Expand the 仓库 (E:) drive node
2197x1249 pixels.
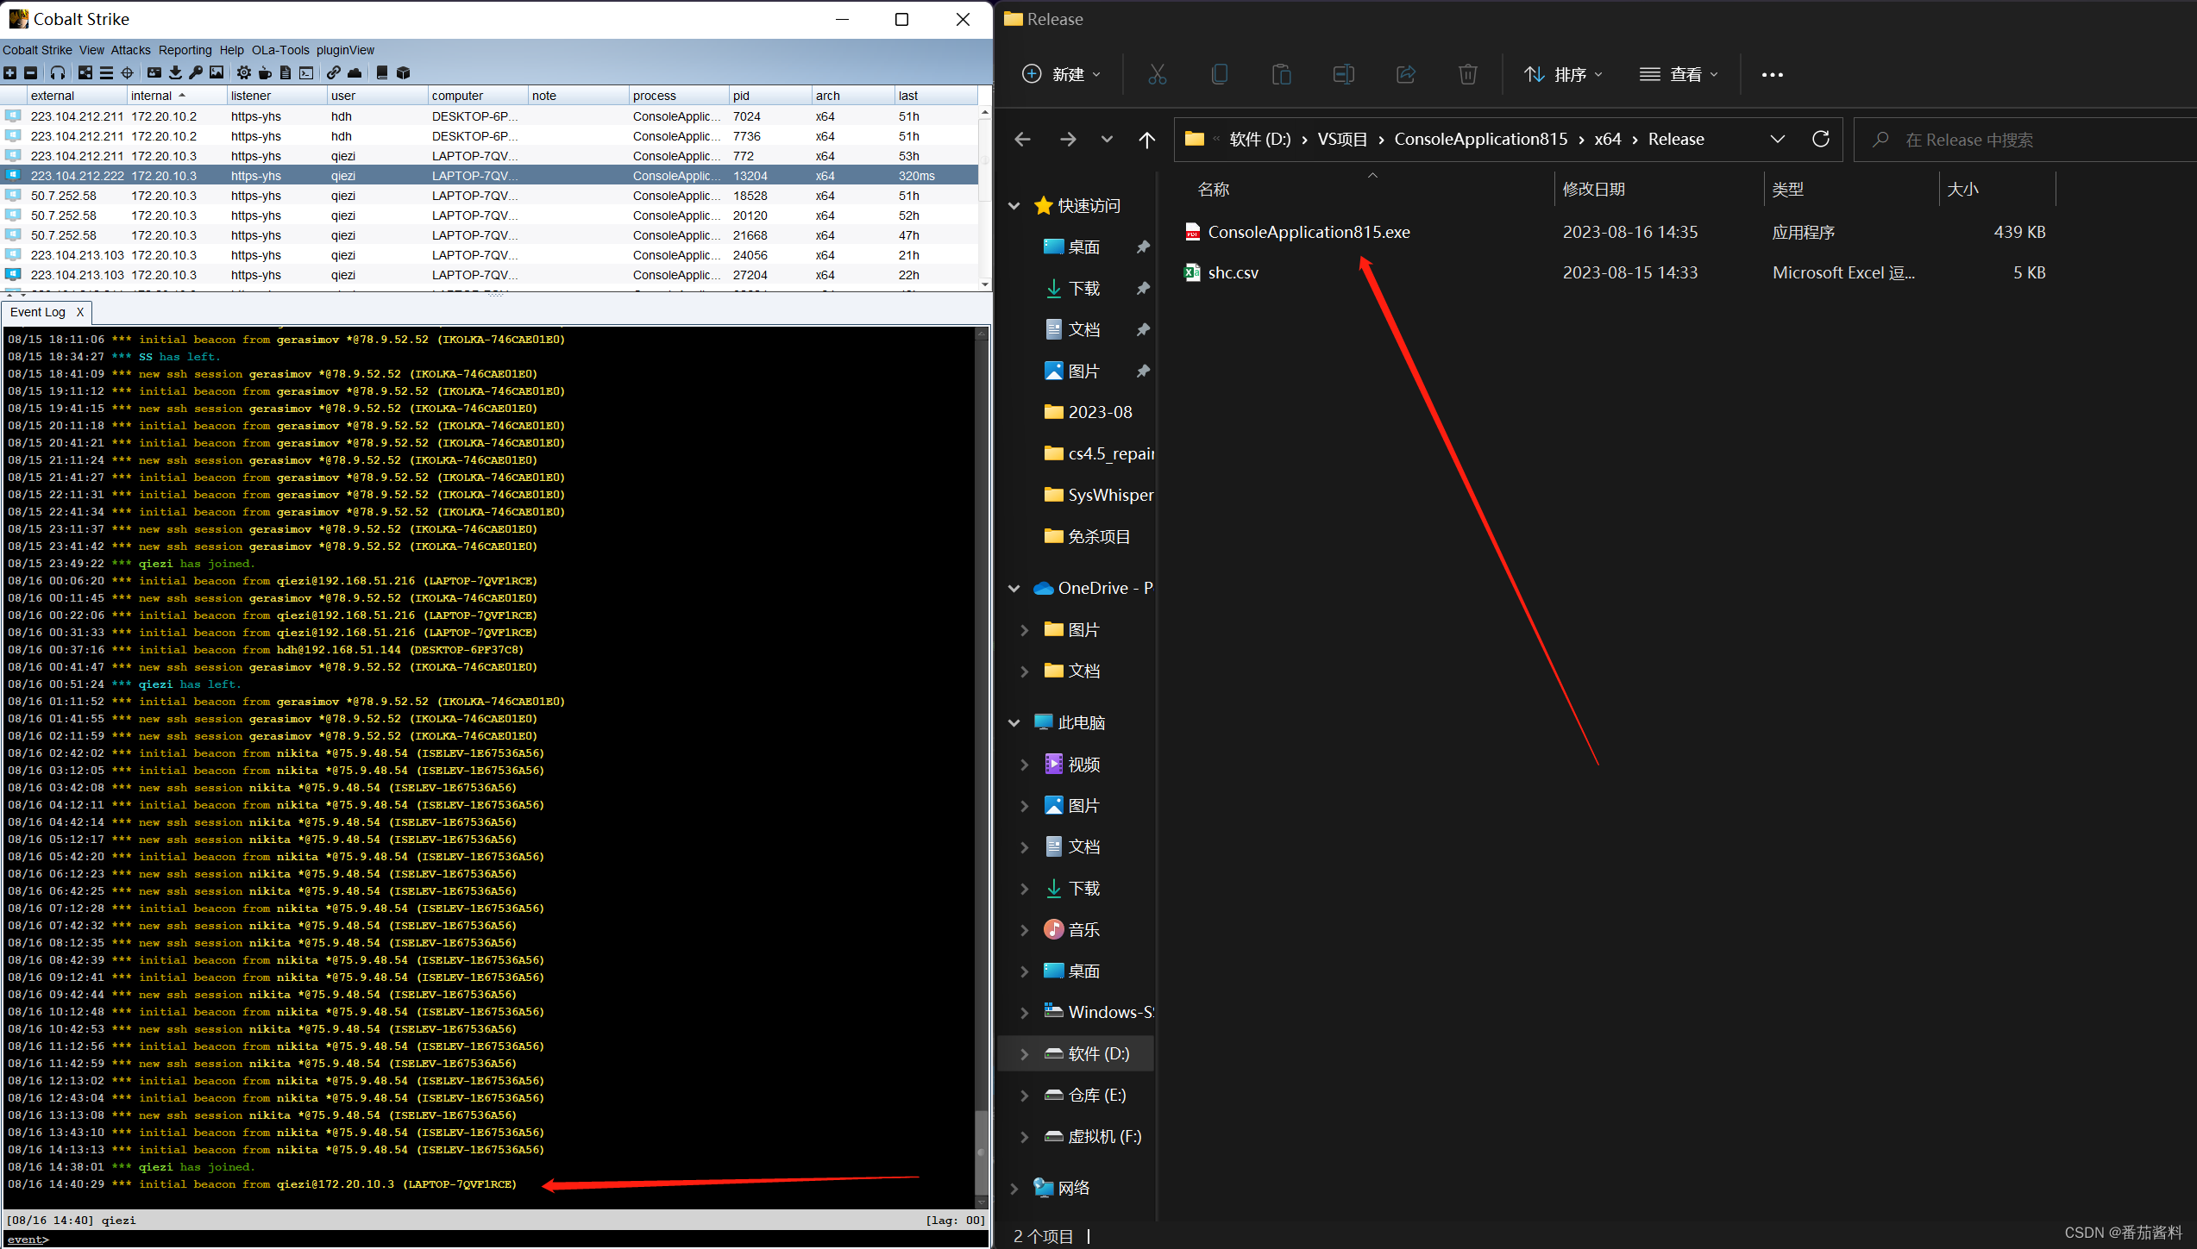coord(1025,1096)
